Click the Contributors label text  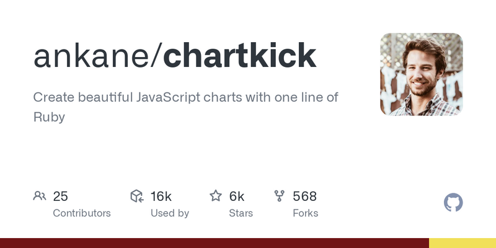click(82, 213)
